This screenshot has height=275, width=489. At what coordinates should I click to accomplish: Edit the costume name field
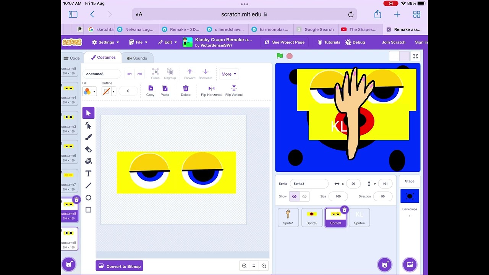click(x=102, y=74)
